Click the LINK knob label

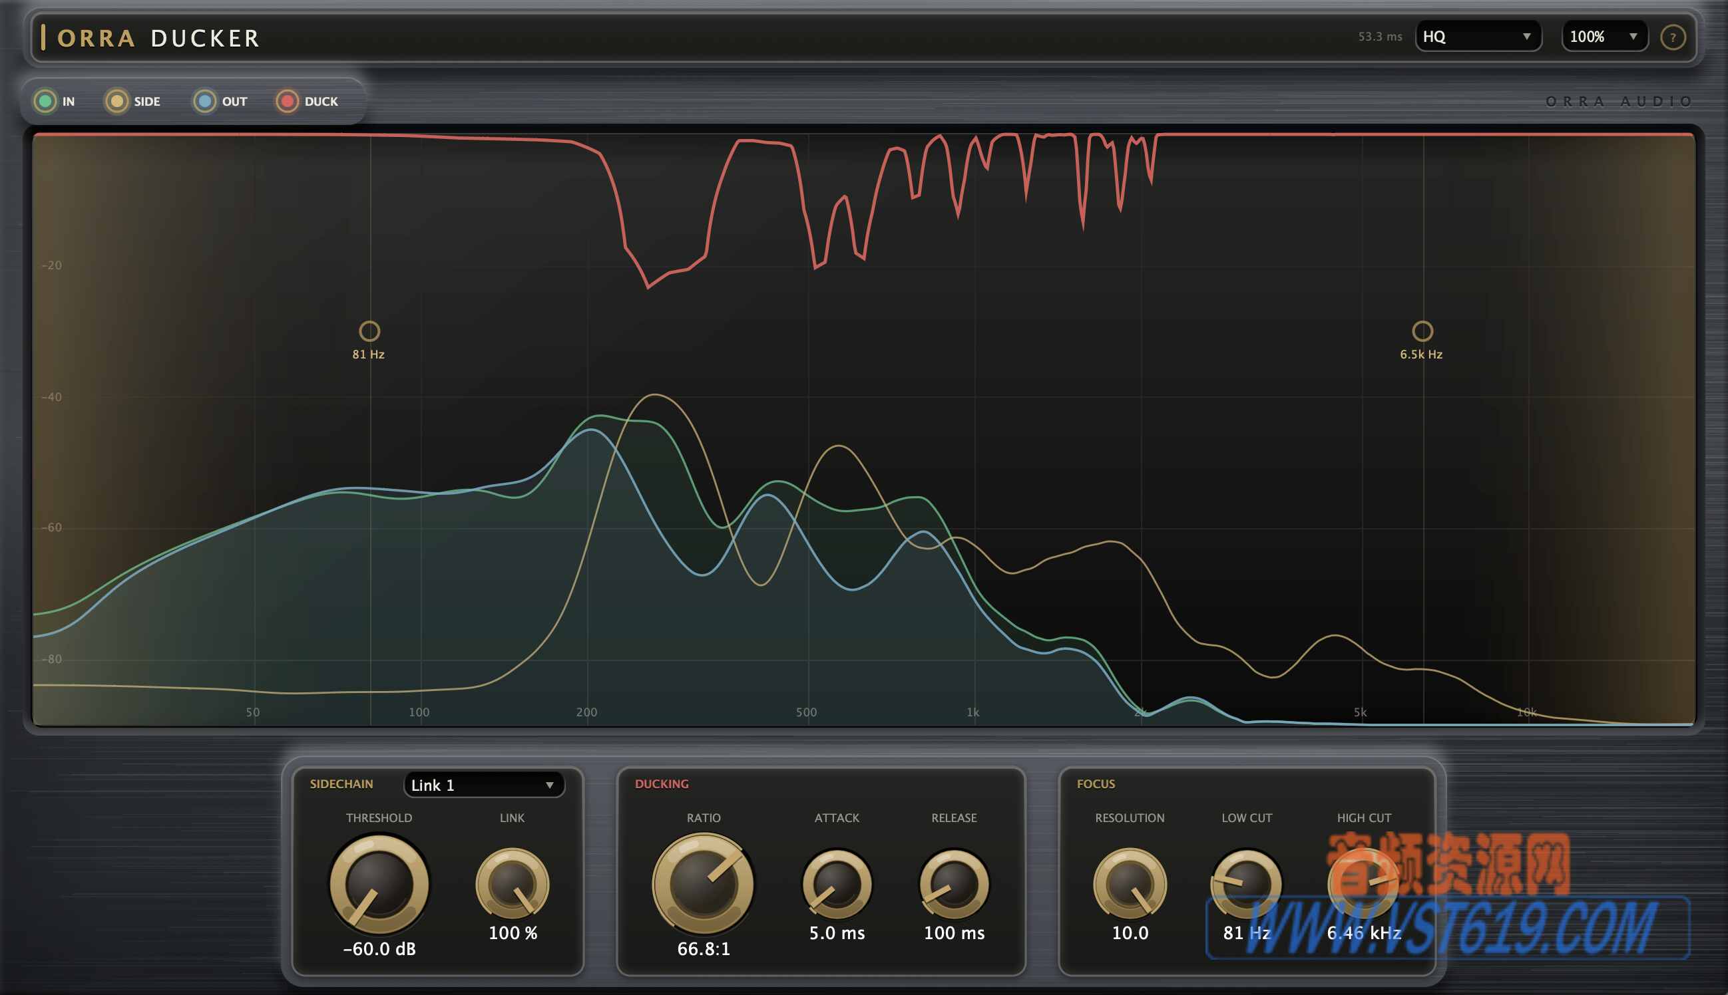(512, 818)
